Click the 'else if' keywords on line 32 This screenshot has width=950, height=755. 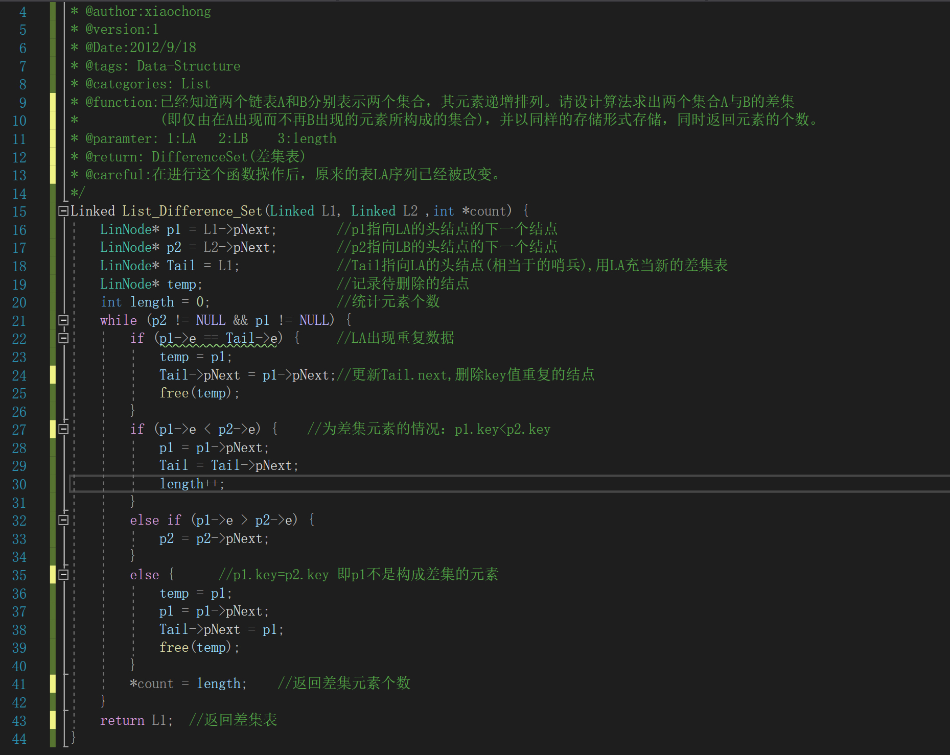155,520
